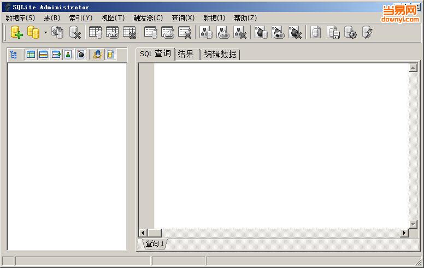The width and height of the screenshot is (424, 268).
Task: Click the delete table icon in toolbar
Action: (129, 33)
